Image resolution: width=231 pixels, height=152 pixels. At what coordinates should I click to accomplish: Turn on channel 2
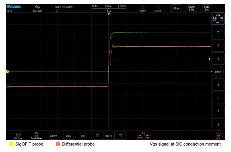click(x=218, y=32)
